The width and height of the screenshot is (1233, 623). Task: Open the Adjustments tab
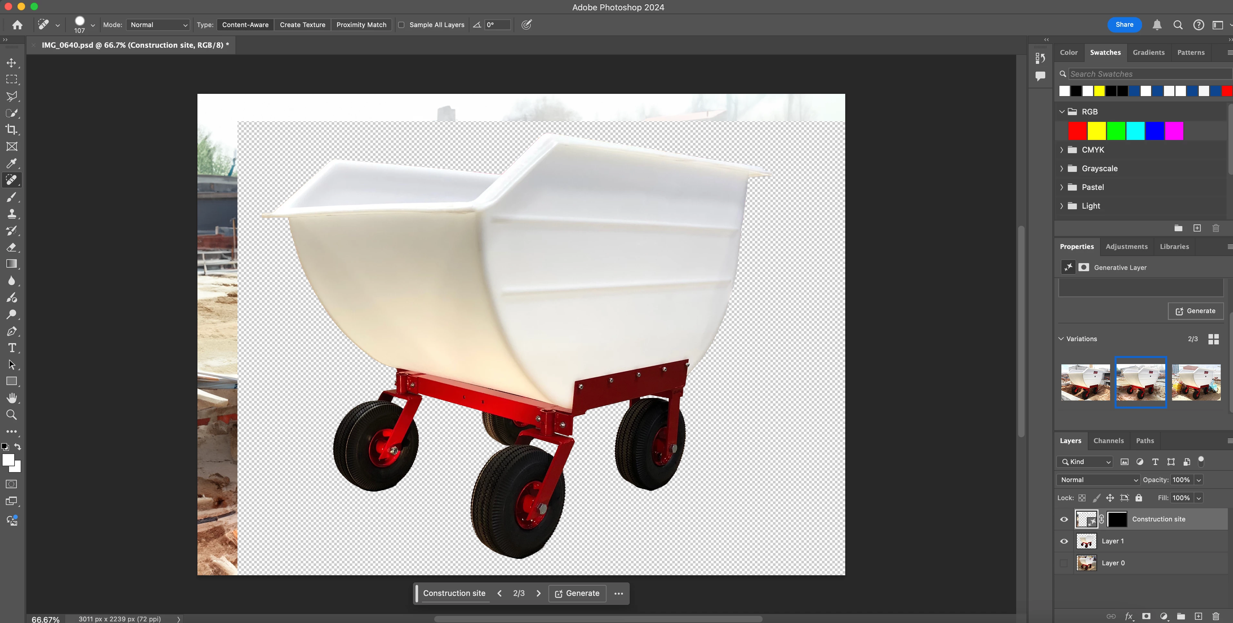(x=1126, y=246)
